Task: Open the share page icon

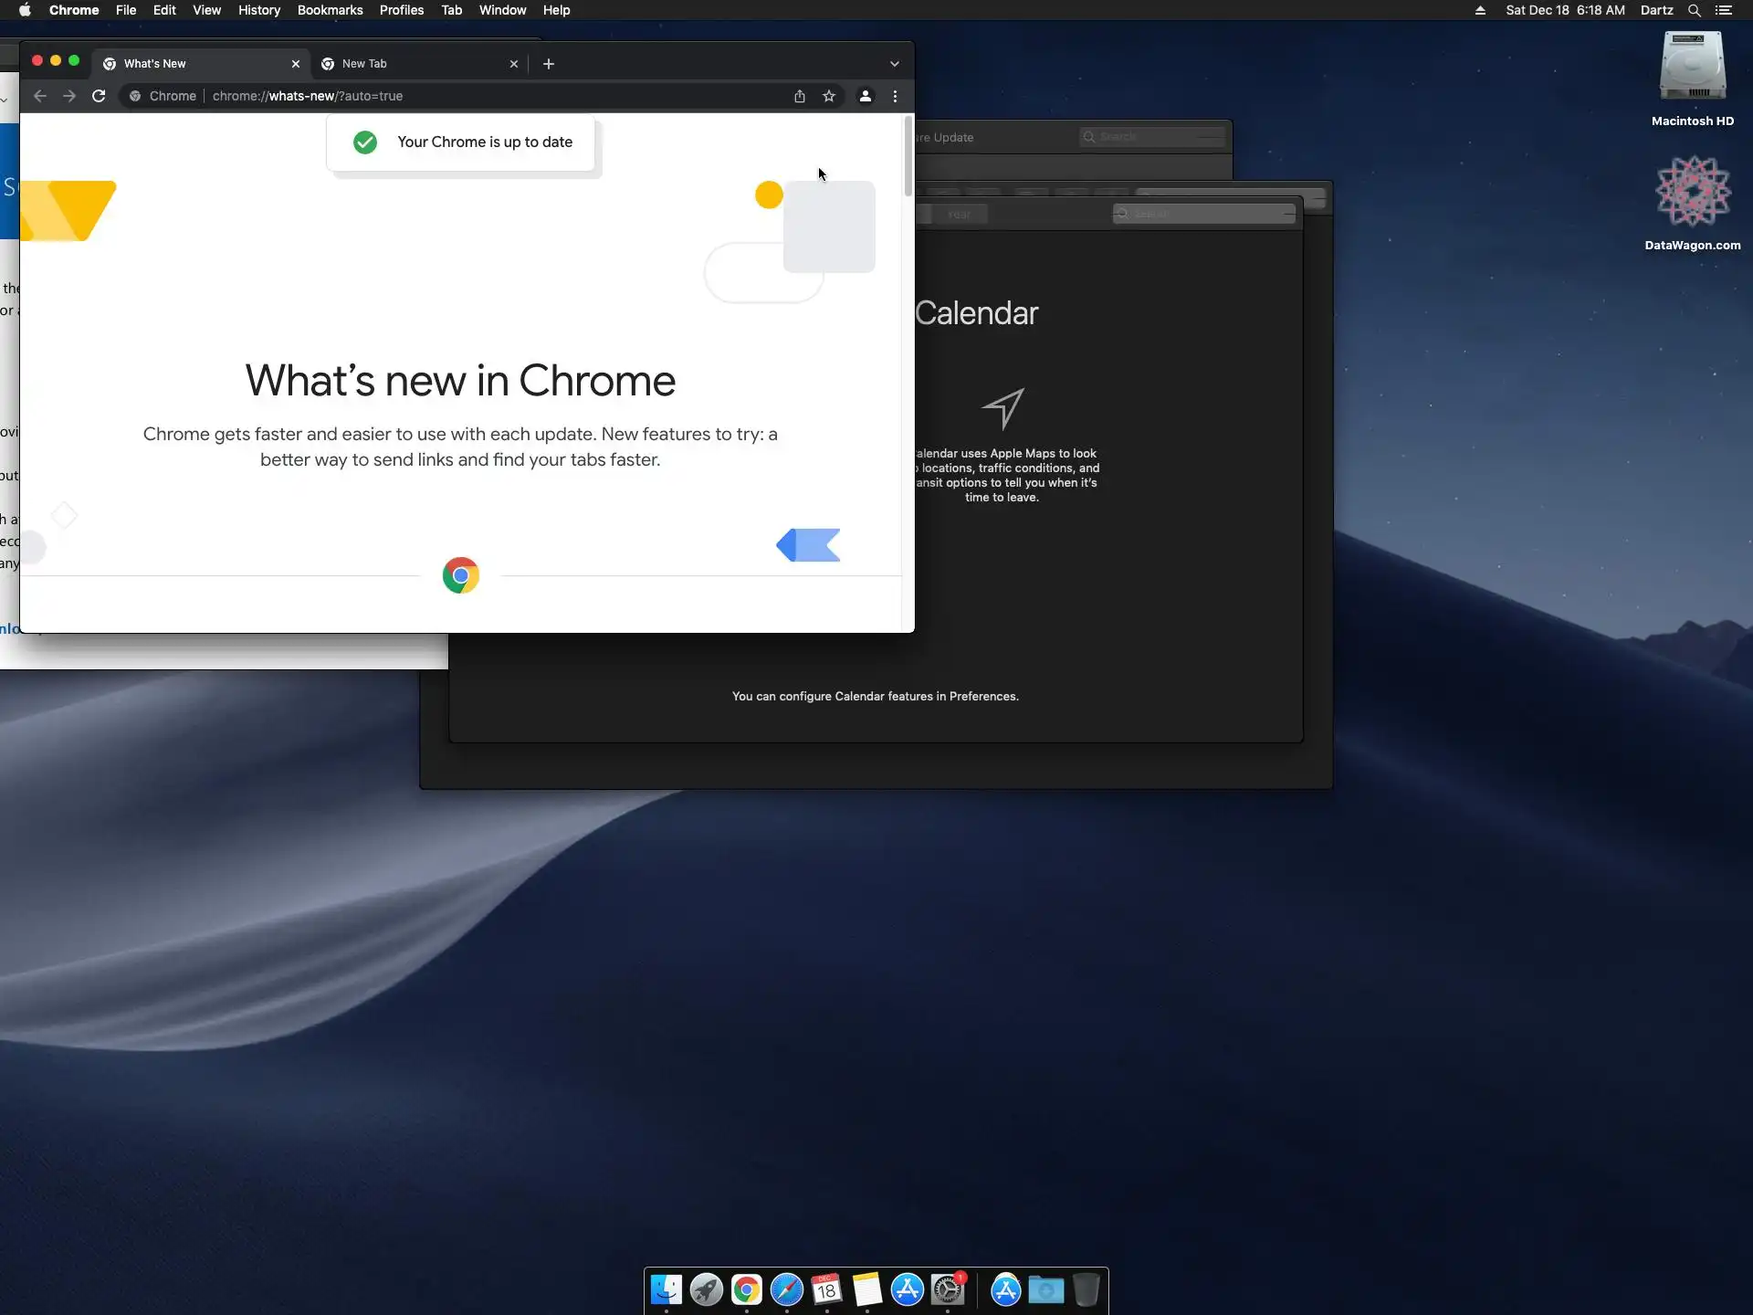Action: [800, 96]
